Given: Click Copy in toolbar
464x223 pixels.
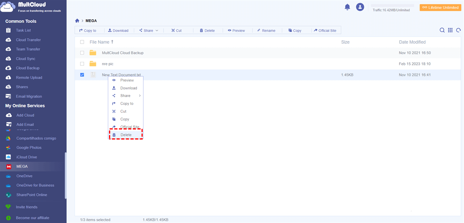Looking at the screenshot, I should [295, 31].
